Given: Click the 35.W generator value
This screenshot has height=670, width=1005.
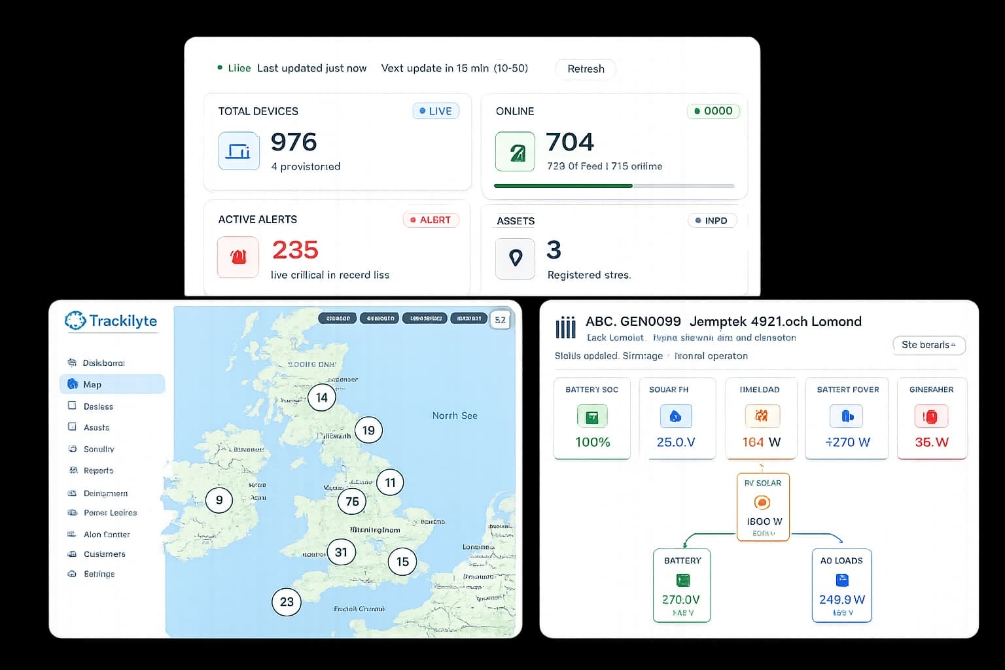Looking at the screenshot, I should [932, 442].
